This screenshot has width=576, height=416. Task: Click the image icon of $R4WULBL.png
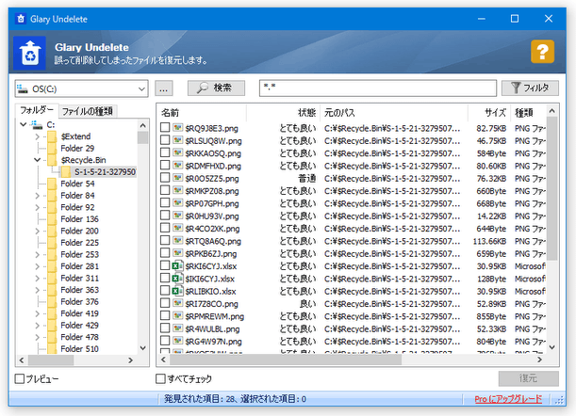tap(178, 328)
